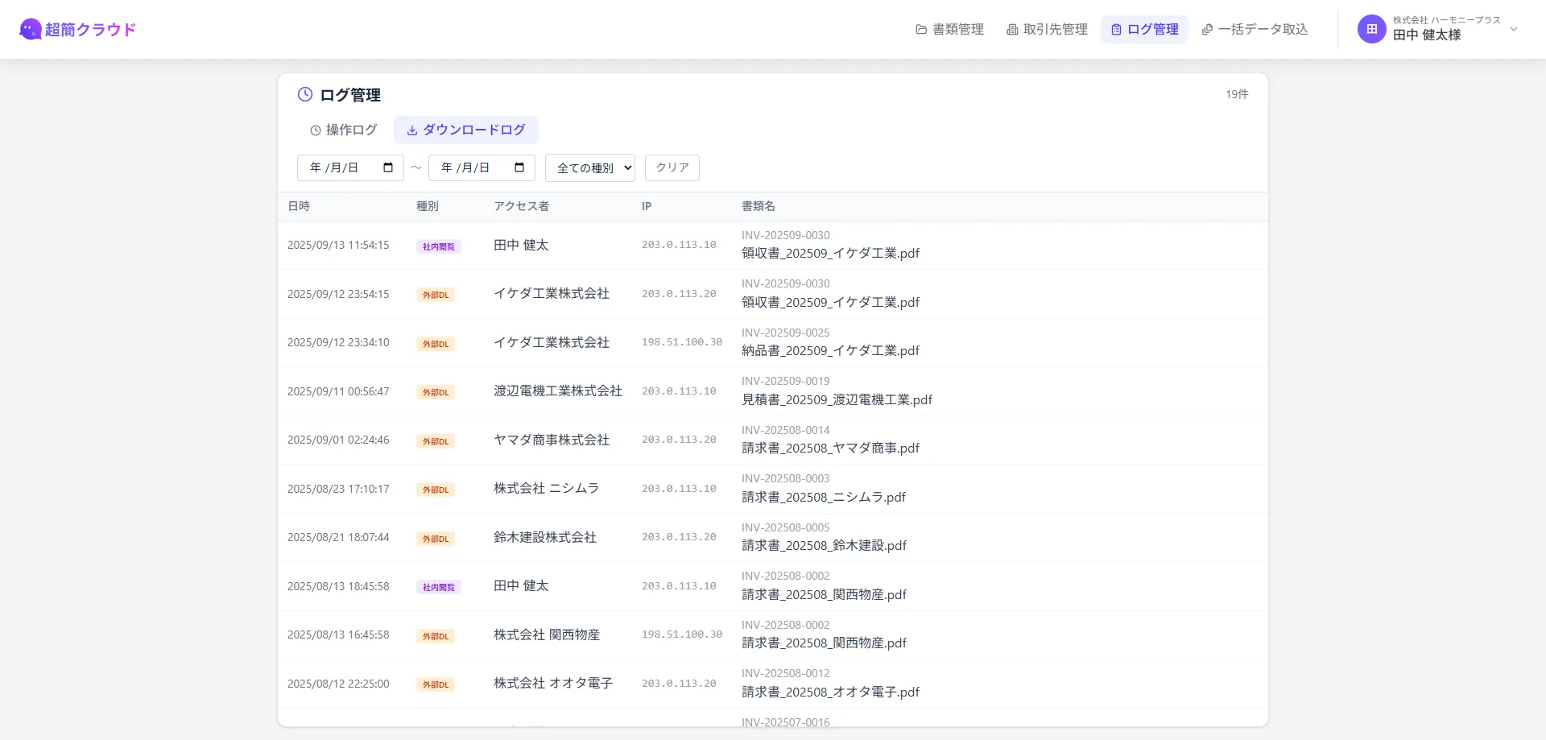Click the 書類名 column header
Viewport: 1546px width, 740px height.
point(759,206)
